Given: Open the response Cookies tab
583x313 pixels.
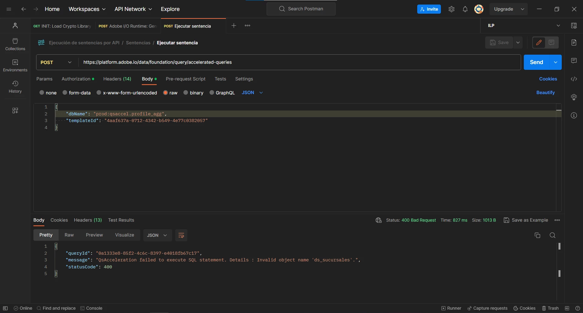Looking at the screenshot, I should pos(59,220).
